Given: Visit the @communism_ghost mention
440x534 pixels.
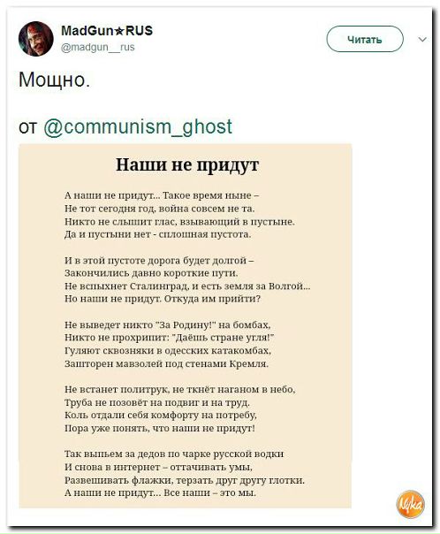Looking at the screenshot, I should click(138, 126).
